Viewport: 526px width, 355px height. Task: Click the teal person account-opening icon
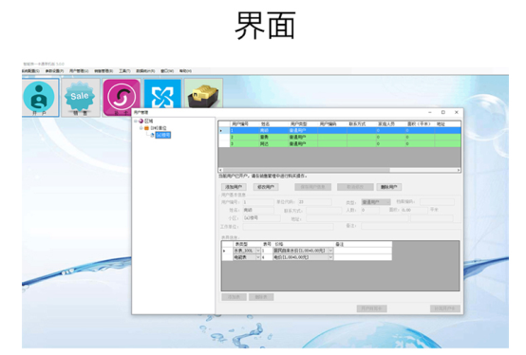40,98
